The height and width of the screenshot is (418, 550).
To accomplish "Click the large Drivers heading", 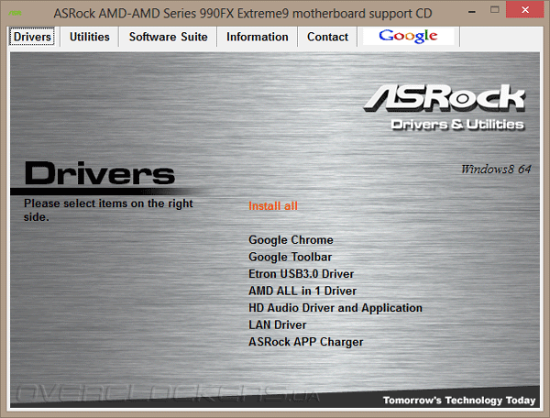I will (100, 173).
